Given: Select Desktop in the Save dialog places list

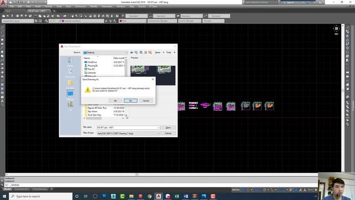Looking at the screenshot, I should [x=70, y=95].
